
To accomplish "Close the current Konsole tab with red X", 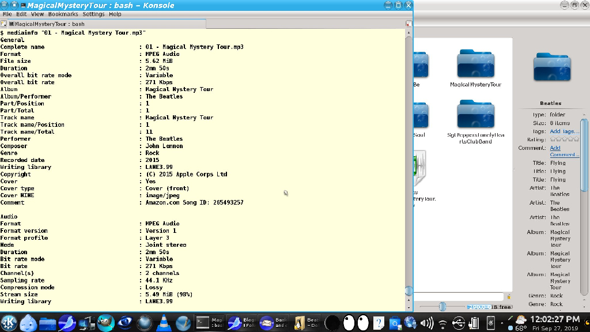I will tap(409, 24).
